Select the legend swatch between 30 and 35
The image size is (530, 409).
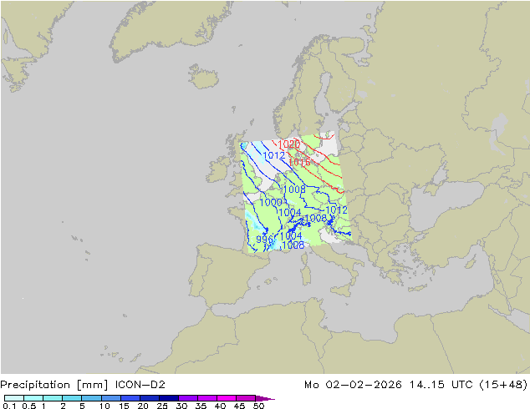[x=188, y=398]
